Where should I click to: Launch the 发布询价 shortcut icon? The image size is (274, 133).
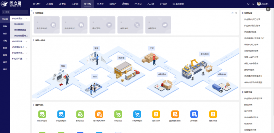pos(194,114)
